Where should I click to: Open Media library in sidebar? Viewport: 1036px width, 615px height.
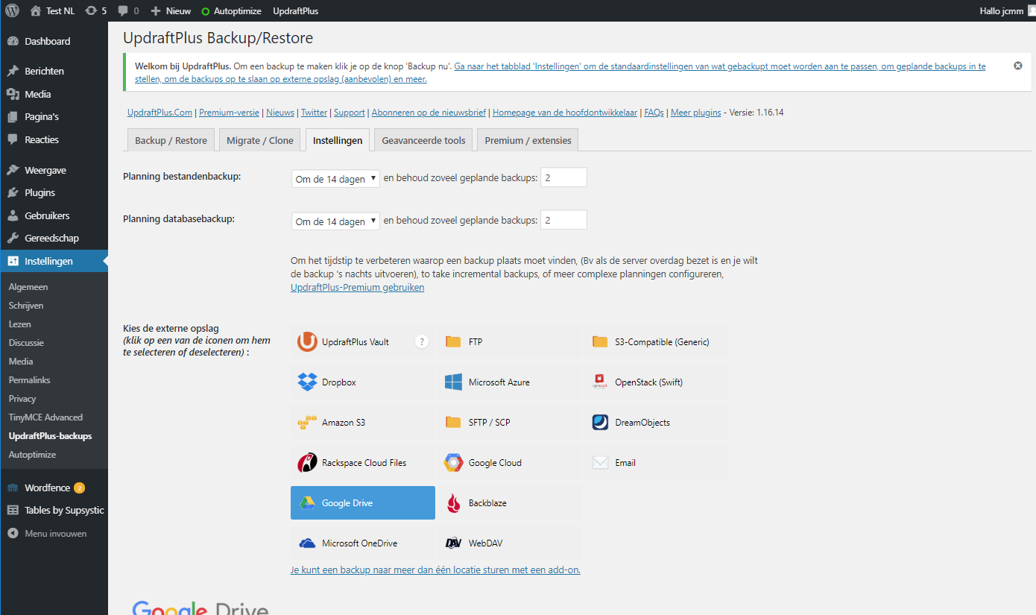pyautogui.click(x=54, y=94)
